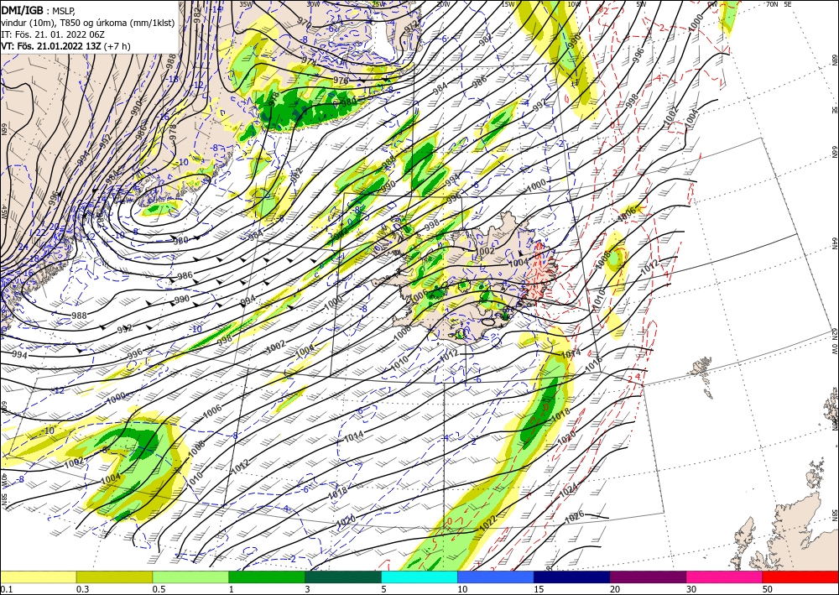The height and width of the screenshot is (595, 839).
Task: Click the 30W longitude label
Action: [x=313, y=4]
